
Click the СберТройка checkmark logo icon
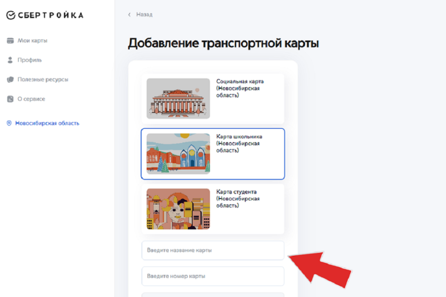pyautogui.click(x=11, y=16)
